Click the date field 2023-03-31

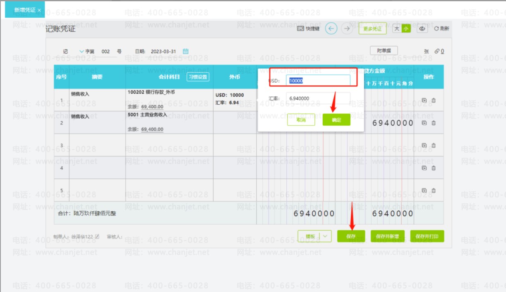pos(163,52)
